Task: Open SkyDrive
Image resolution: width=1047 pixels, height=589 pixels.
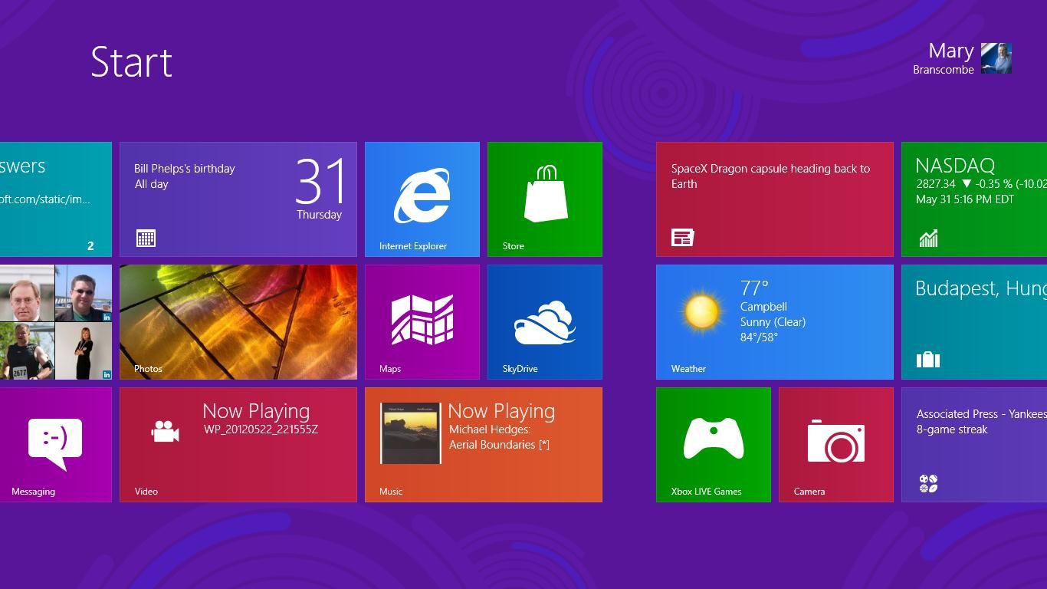Action: coord(545,321)
